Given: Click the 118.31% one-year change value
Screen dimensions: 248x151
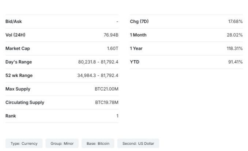Looking at the screenshot, I should (x=234, y=48).
